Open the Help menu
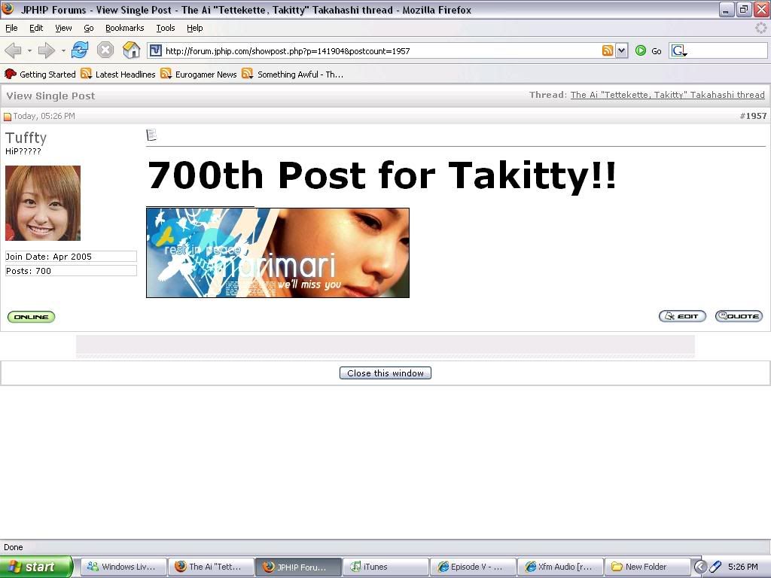 click(195, 28)
